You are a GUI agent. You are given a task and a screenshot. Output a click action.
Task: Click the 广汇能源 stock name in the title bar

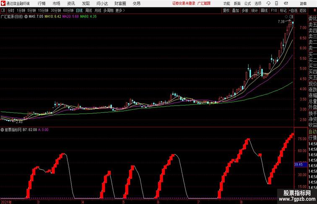204,3
